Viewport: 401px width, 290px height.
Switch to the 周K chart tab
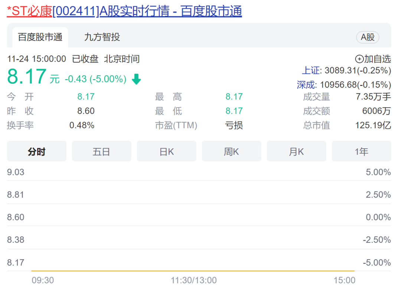(231, 151)
